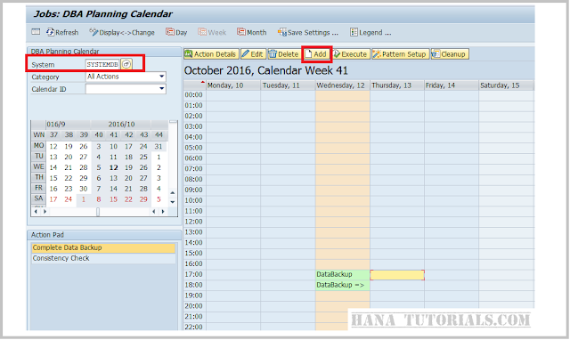The height and width of the screenshot is (340, 570).
Task: Switch to Month view
Action: (251, 32)
